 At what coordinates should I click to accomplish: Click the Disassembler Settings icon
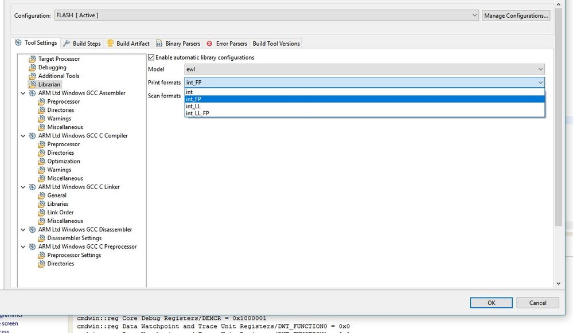pyautogui.click(x=41, y=238)
